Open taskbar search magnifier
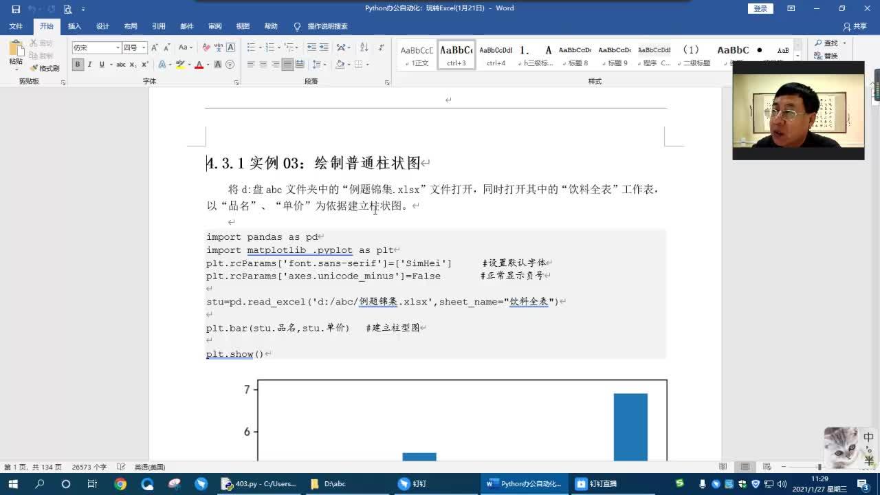The width and height of the screenshot is (880, 495). pos(40,484)
